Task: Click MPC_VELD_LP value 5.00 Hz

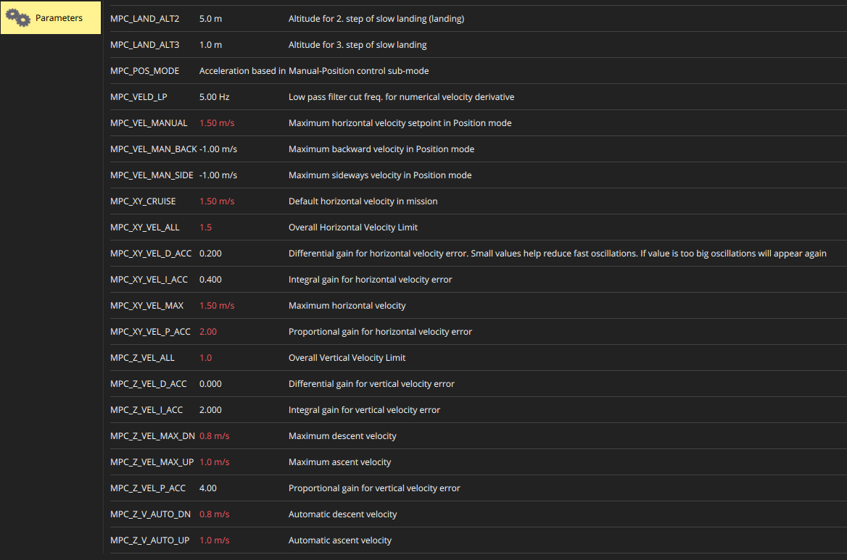Action: 214,97
